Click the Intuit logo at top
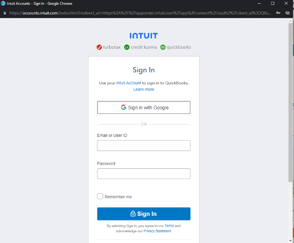 [144, 36]
